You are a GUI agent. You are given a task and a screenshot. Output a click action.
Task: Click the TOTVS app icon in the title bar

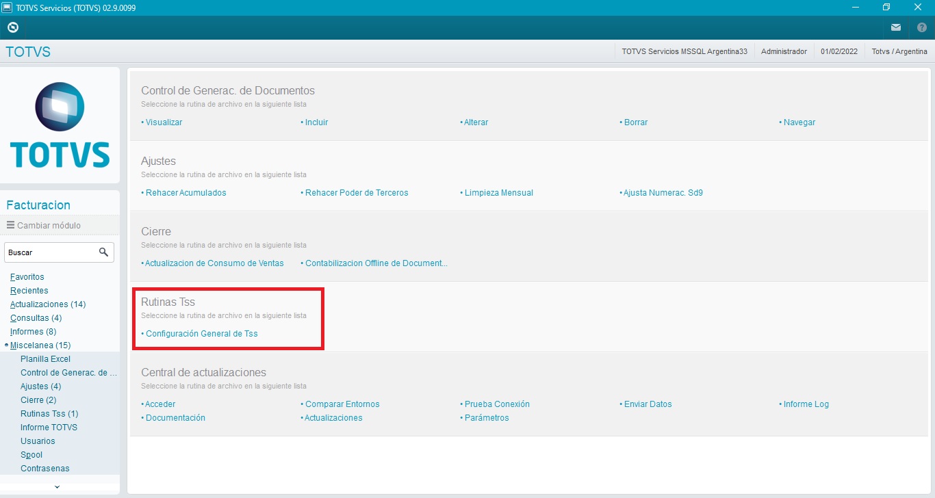click(7, 7)
